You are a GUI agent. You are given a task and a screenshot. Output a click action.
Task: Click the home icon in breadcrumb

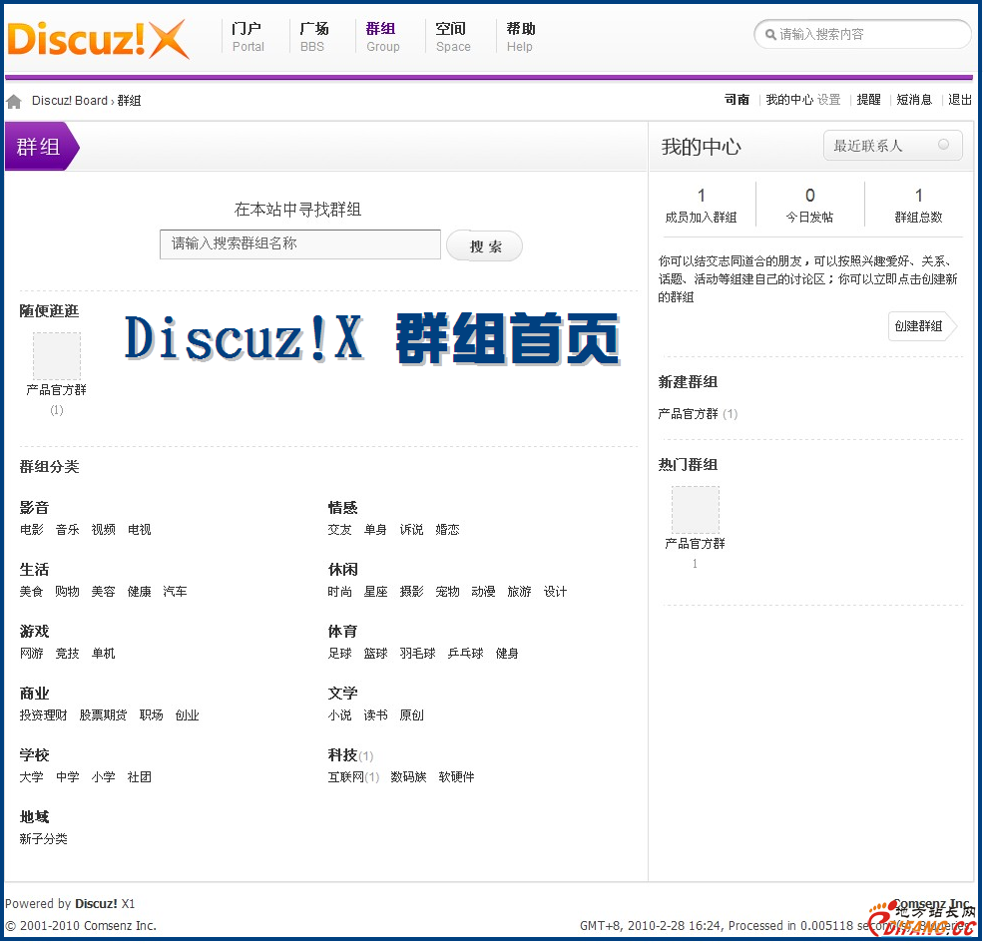point(14,101)
